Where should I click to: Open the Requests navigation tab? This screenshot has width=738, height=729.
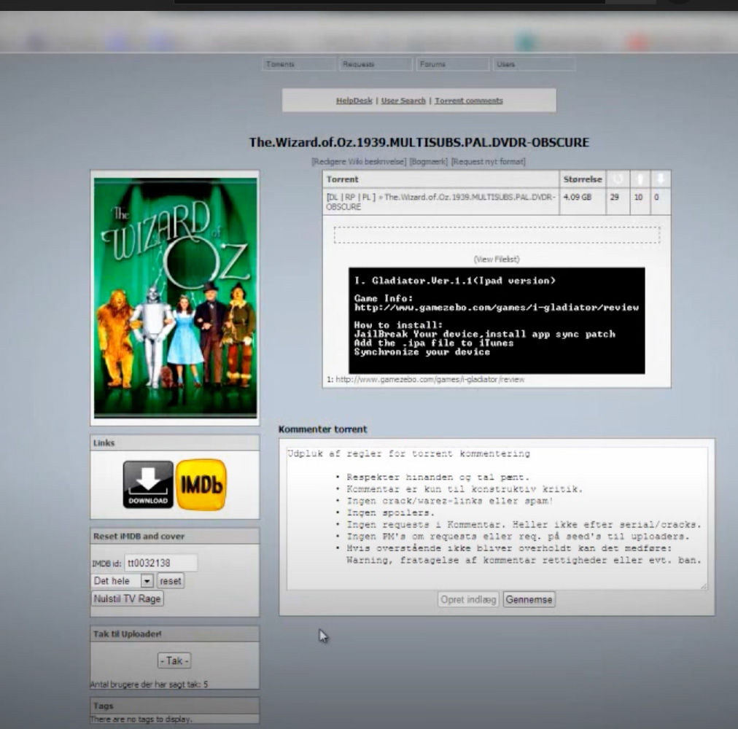(x=376, y=64)
